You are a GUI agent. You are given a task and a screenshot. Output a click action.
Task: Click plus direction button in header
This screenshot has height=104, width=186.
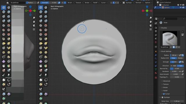[62, 3]
